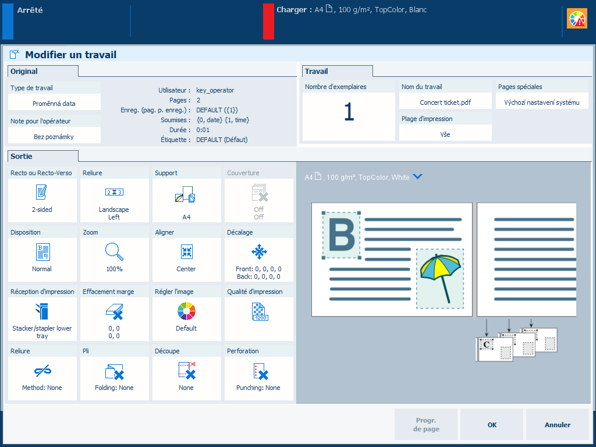Click the Qualité d'impression icon

click(x=258, y=313)
